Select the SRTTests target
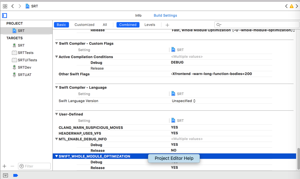The height and width of the screenshot is (179, 300). click(x=26, y=53)
